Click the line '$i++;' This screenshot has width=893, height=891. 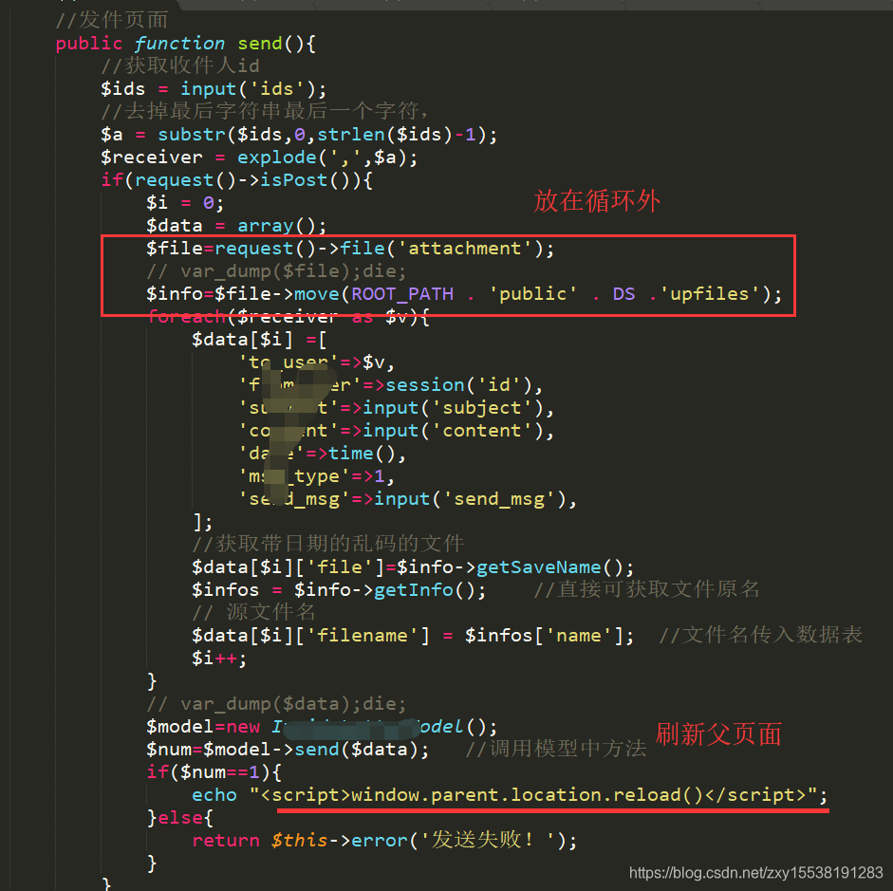coord(219,659)
